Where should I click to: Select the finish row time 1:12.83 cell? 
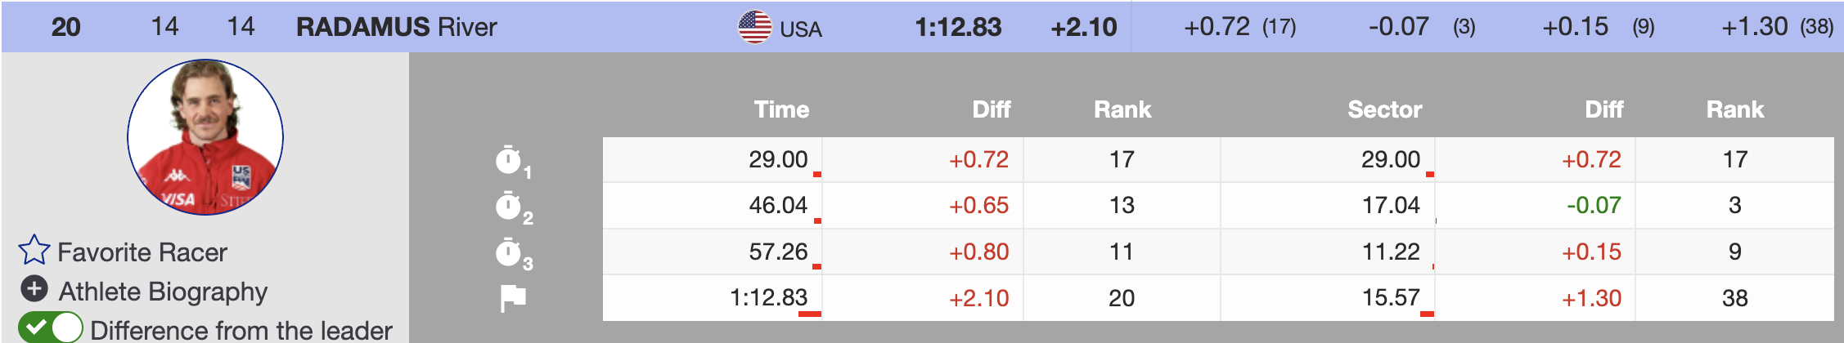click(x=768, y=298)
